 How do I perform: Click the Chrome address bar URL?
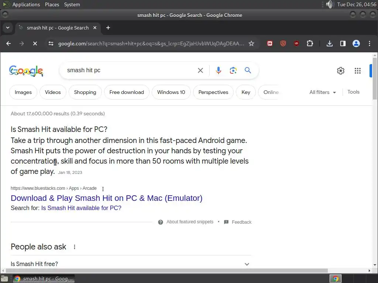(151, 43)
